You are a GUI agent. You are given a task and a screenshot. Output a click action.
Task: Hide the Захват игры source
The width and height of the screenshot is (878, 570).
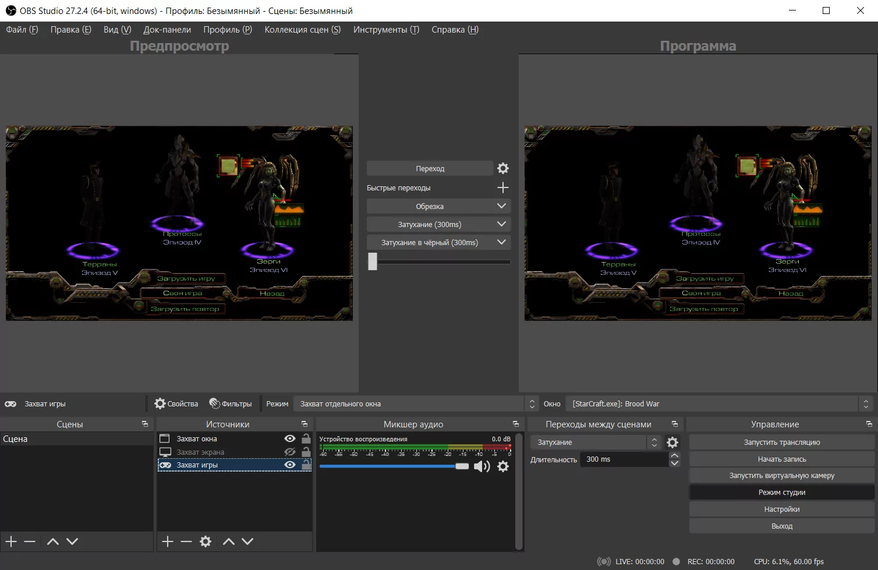click(x=290, y=465)
